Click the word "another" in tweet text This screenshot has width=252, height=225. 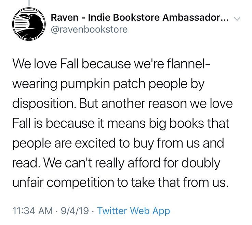point(123,104)
